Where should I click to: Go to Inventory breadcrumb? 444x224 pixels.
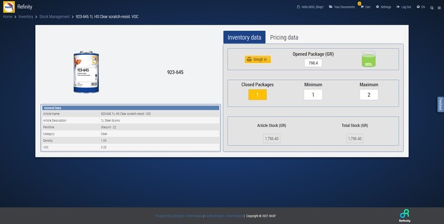click(26, 17)
